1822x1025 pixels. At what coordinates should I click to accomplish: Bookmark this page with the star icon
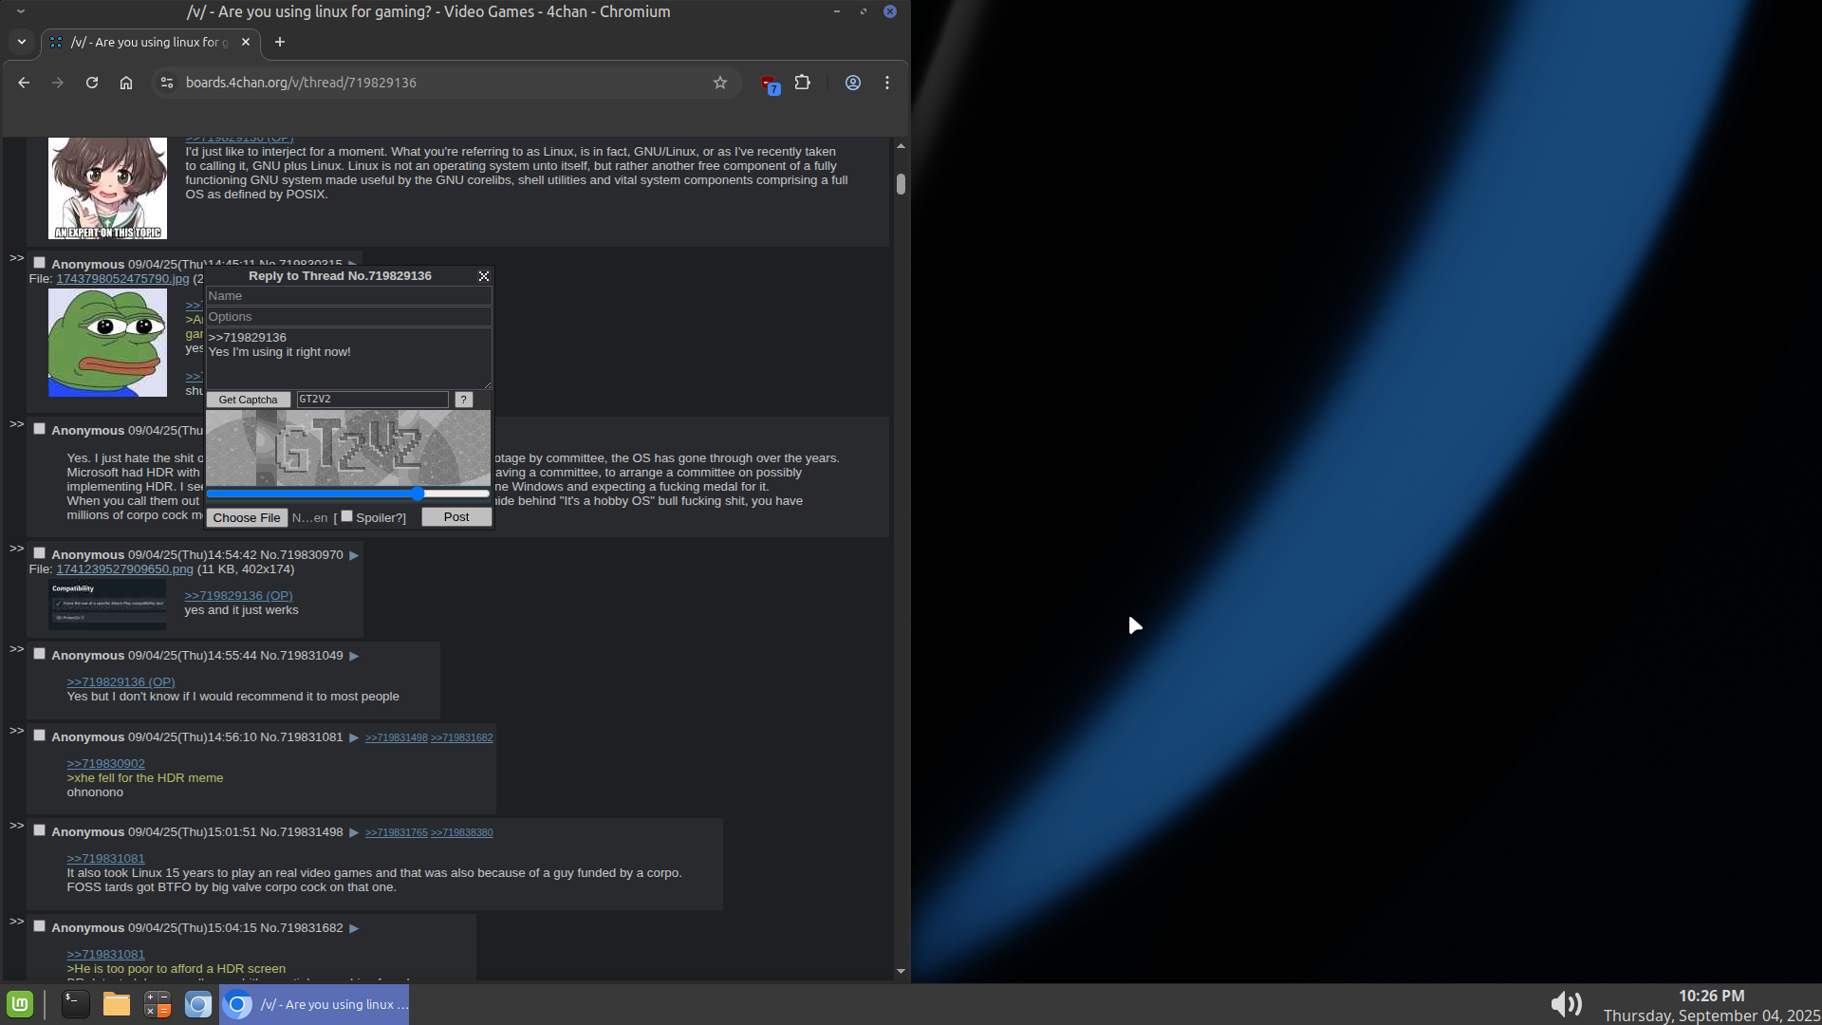click(x=720, y=83)
